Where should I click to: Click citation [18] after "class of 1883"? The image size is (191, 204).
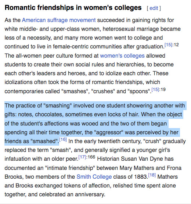[152, 175]
